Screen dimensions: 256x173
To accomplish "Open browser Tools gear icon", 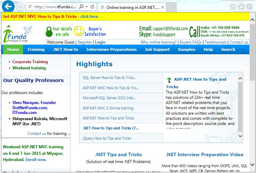I will (x=250, y=7).
